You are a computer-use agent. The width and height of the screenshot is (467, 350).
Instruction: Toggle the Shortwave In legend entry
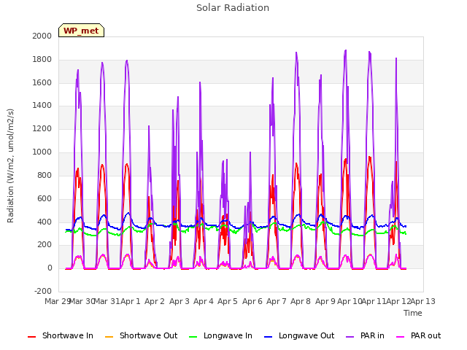(61, 335)
